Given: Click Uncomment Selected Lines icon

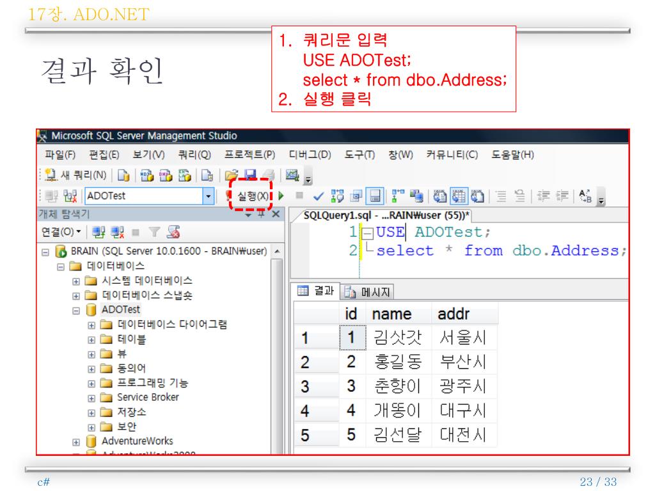Looking at the screenshot, I should (x=519, y=196).
